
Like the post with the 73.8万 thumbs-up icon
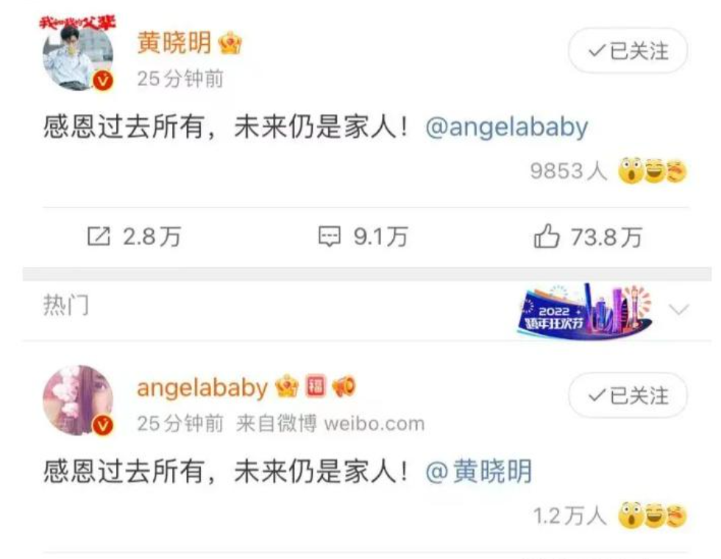point(546,236)
